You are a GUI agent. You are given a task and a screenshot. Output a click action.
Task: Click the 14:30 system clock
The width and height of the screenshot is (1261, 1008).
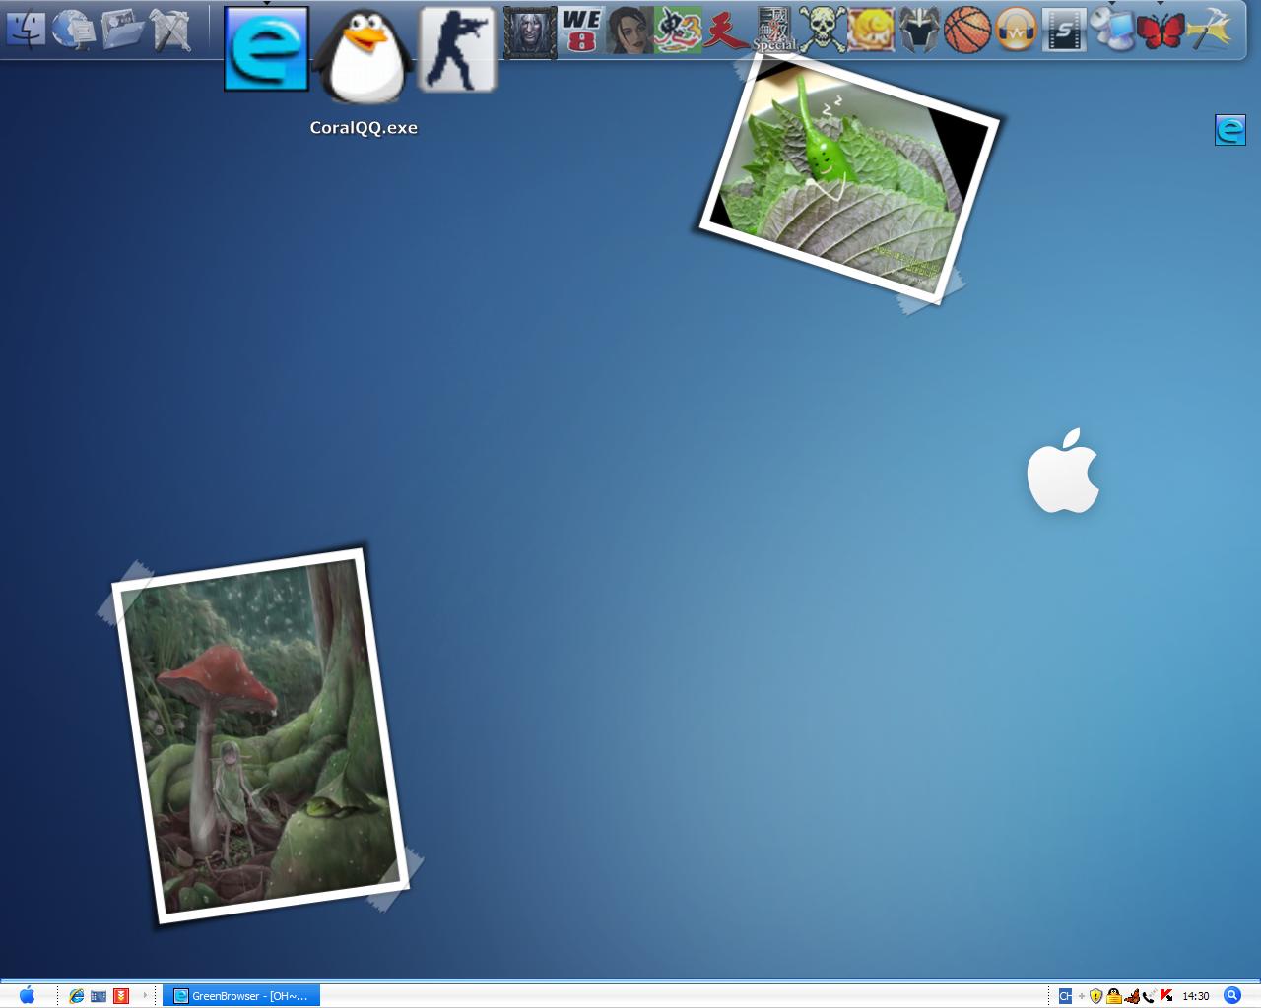[x=1195, y=996]
